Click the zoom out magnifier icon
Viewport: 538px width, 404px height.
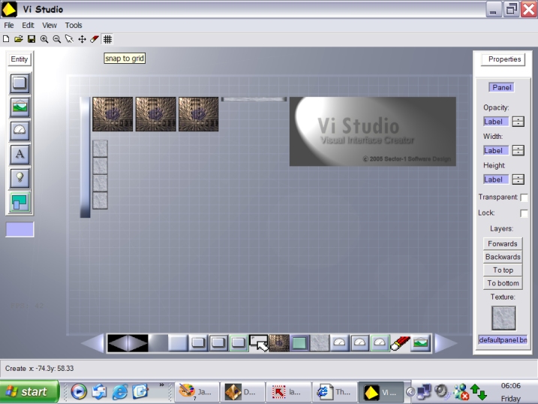[57, 39]
